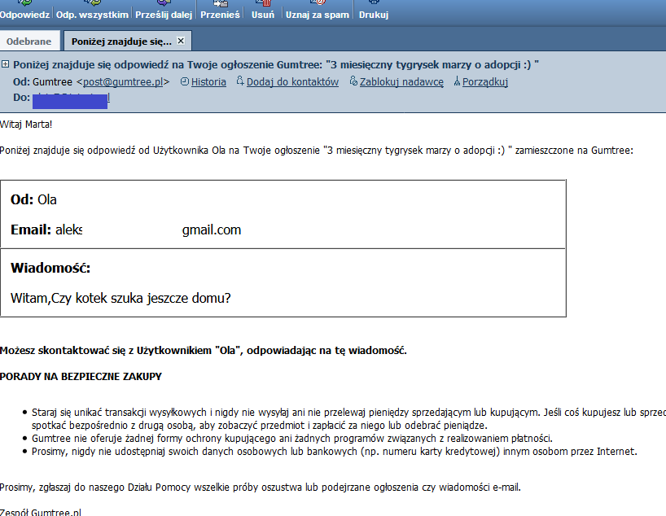Click the 'PORADY NA BEZPIECZNE ZAKUPY' heading
Viewport: 666px width, 516px height.
[81, 377]
